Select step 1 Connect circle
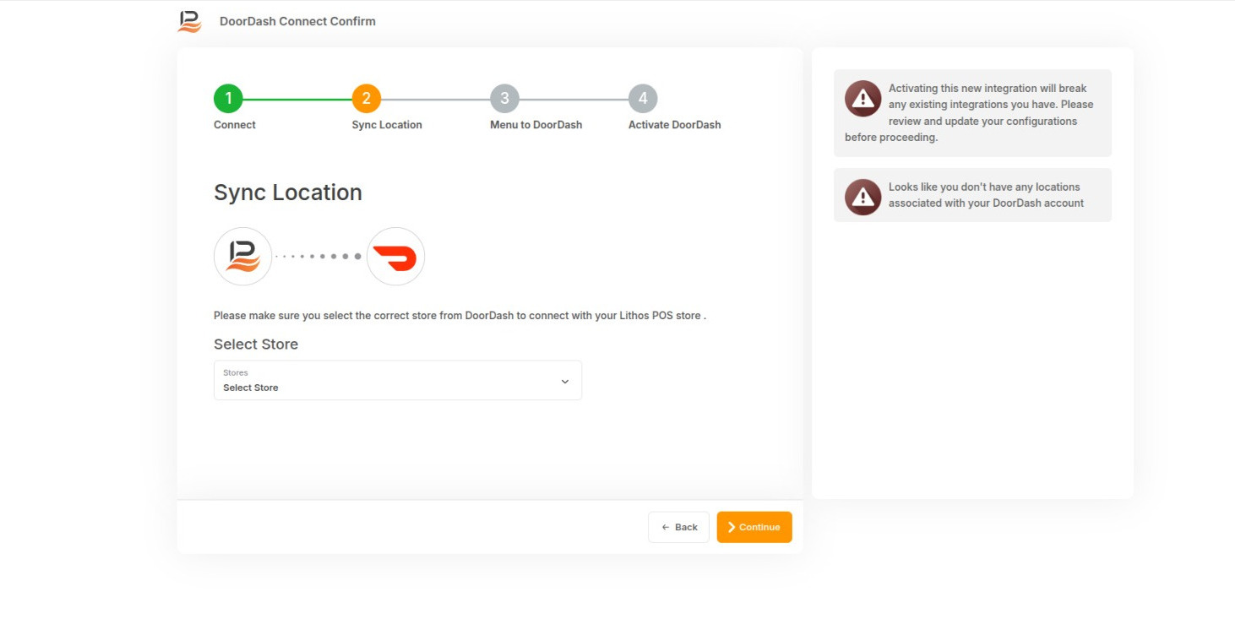1235x630 pixels. pyautogui.click(x=228, y=99)
